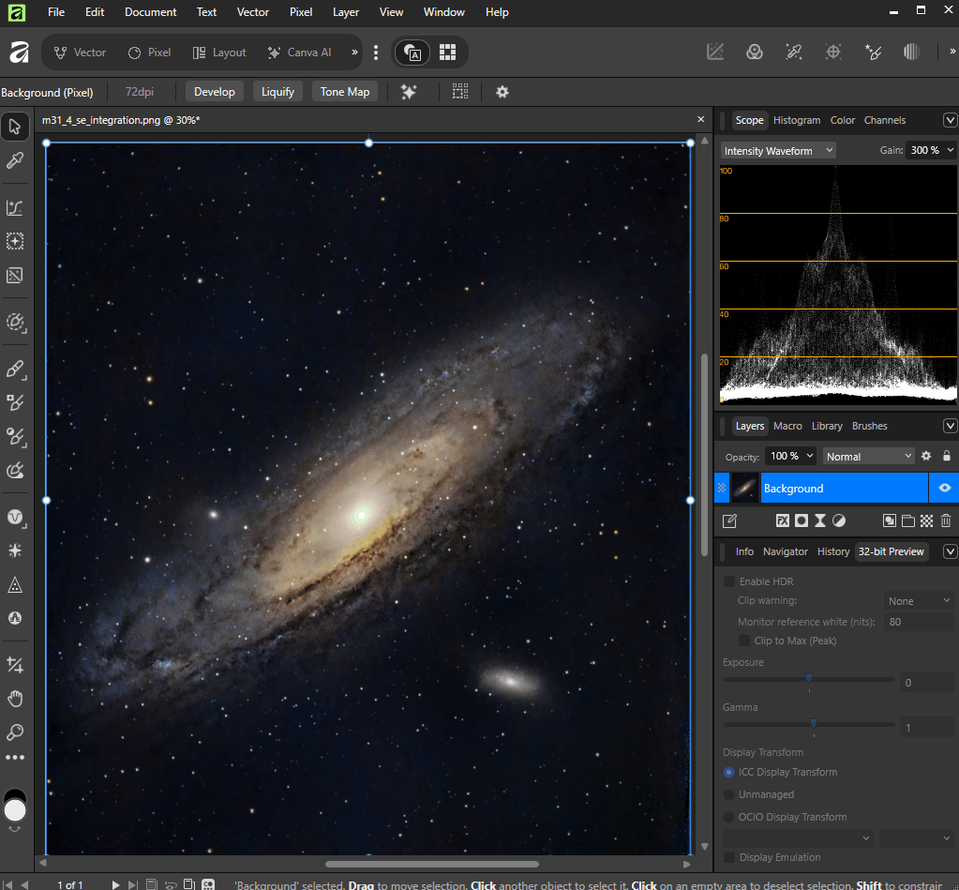
Task: Click the adjustment layer half-circle icon
Action: click(839, 520)
